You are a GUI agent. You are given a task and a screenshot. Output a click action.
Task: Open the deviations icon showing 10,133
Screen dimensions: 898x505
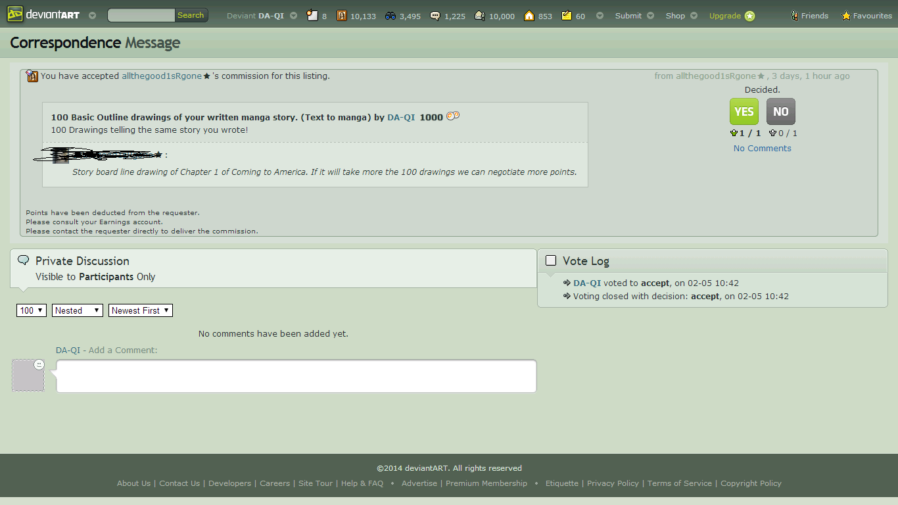[x=356, y=16]
